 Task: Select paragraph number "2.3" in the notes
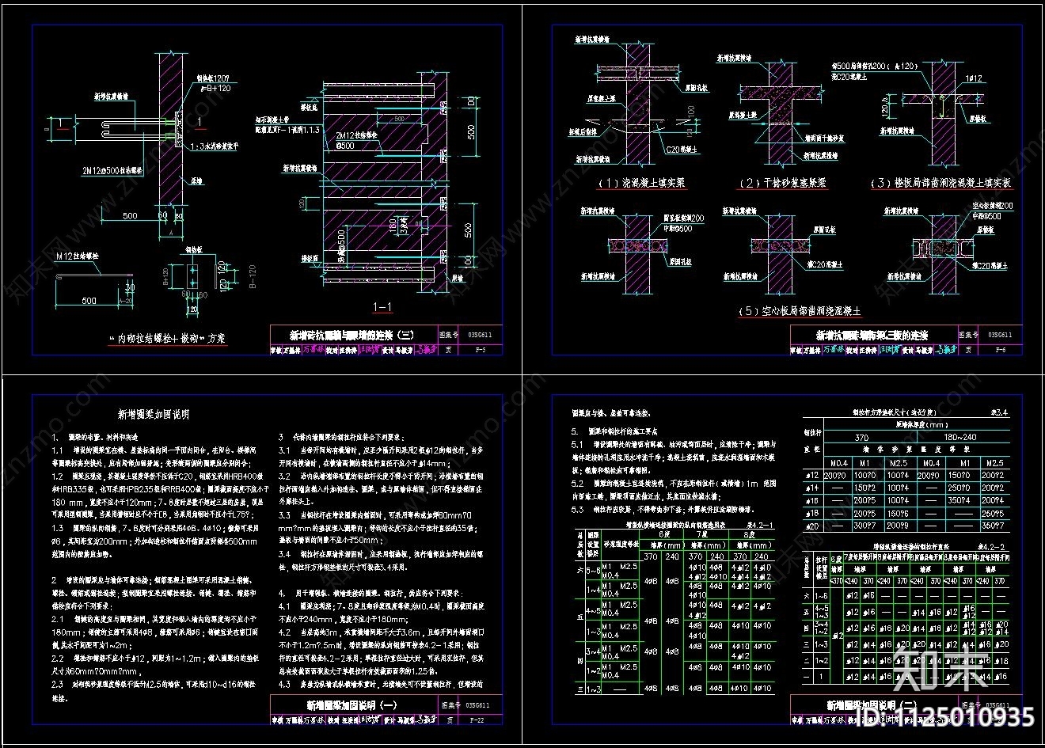pos(58,683)
